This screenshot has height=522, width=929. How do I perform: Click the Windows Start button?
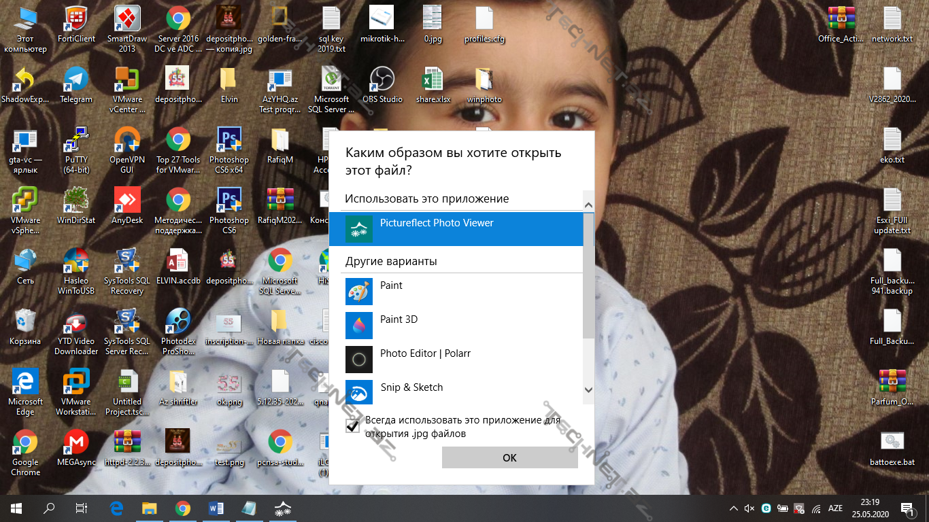[x=16, y=508]
